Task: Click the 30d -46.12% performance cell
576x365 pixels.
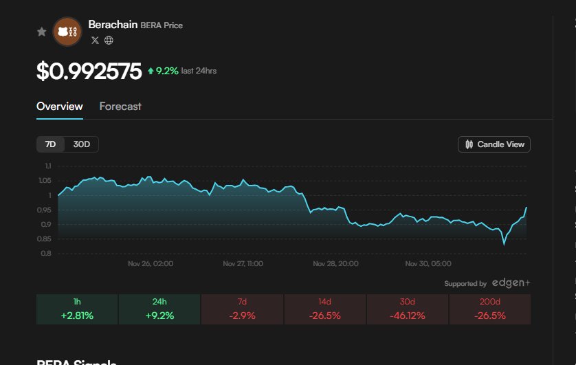Action: [407, 309]
